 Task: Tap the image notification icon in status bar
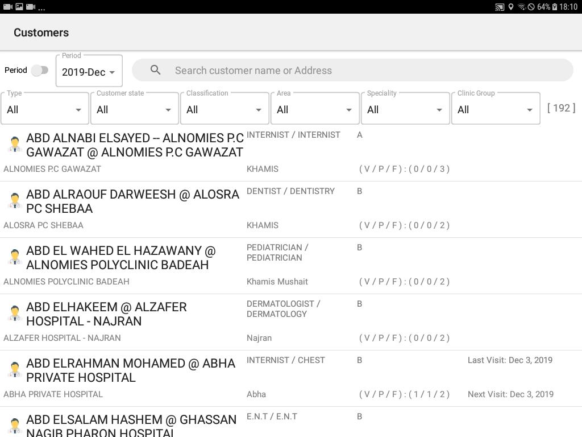[19, 6]
